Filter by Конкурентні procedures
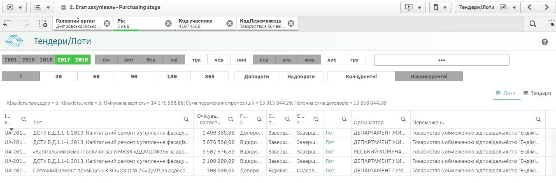Screen dimensions: 556x183 (361, 76)
